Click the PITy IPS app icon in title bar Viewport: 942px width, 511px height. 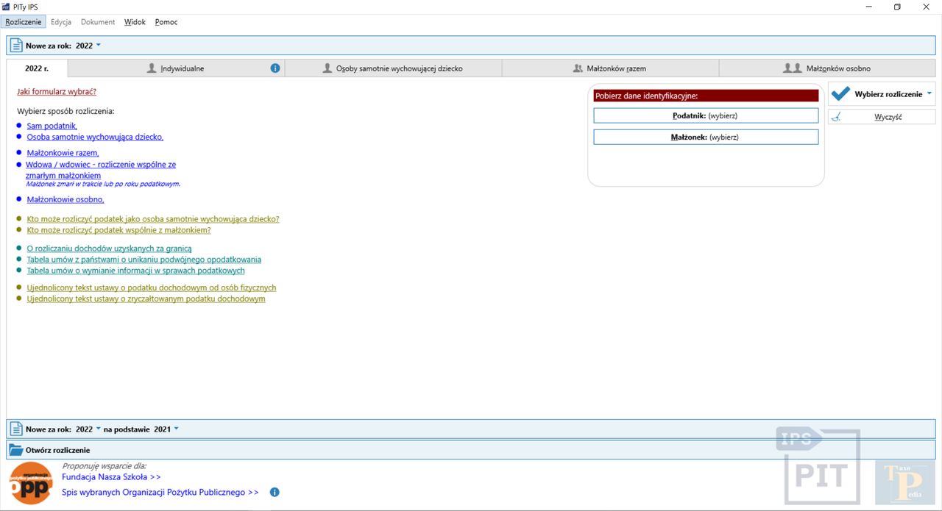tap(7, 7)
